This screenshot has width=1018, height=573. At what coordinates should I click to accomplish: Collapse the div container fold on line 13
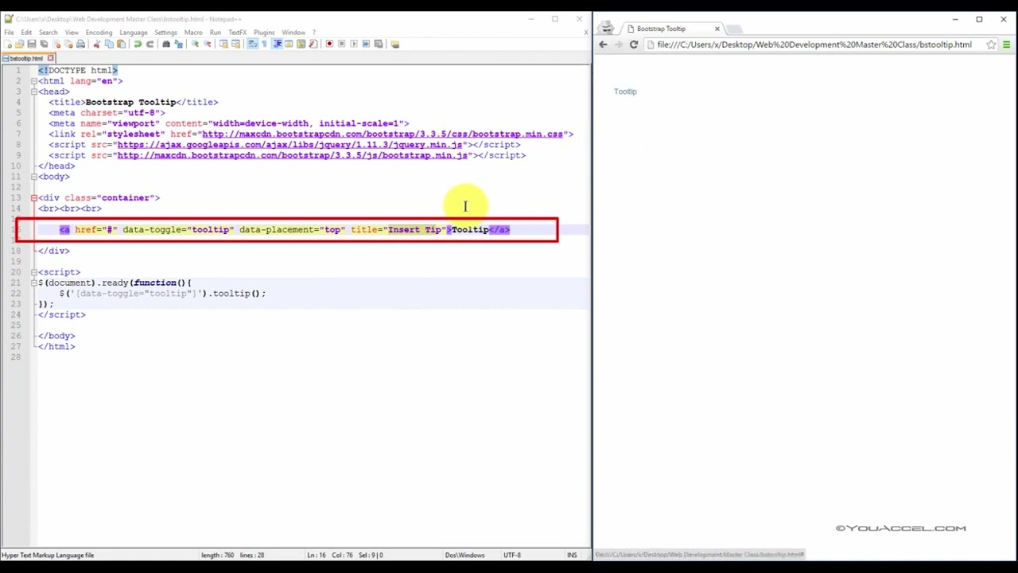point(34,197)
